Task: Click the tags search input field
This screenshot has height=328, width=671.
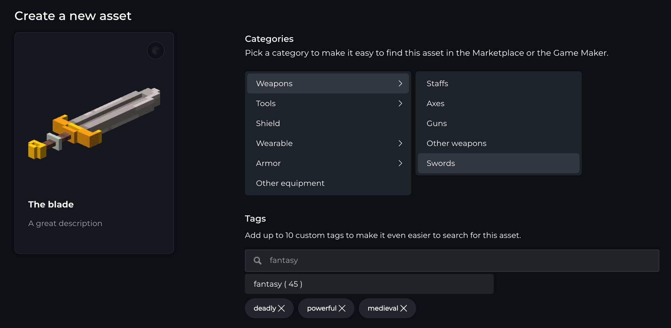Action: tap(460, 261)
